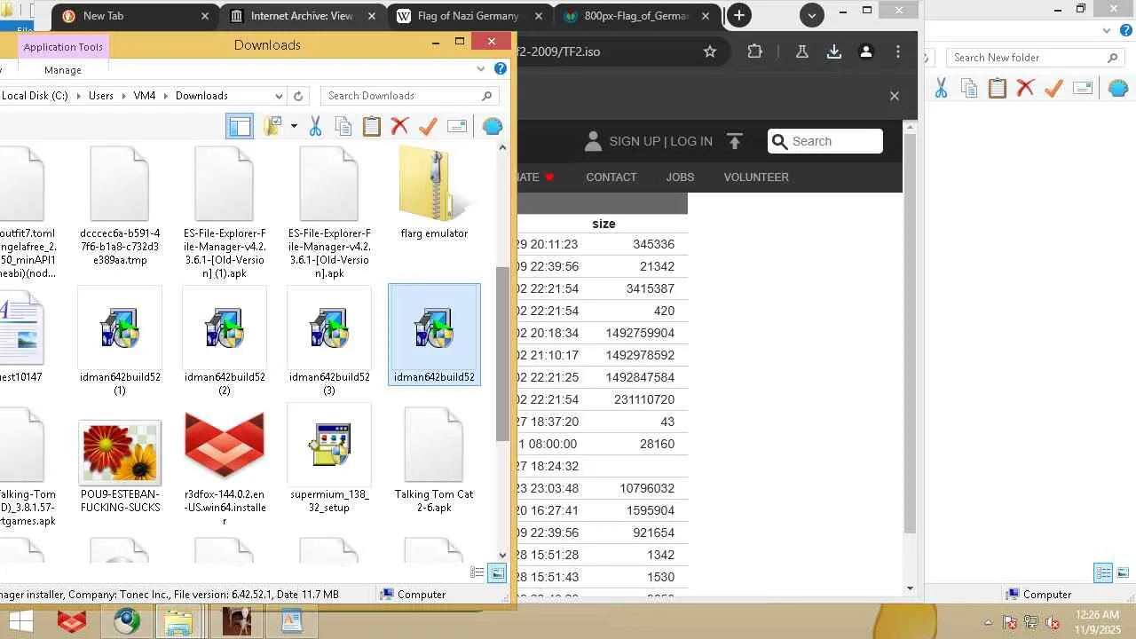1136x639 pixels.
Task: Click LOG IN on Internet Archive
Action: point(691,141)
